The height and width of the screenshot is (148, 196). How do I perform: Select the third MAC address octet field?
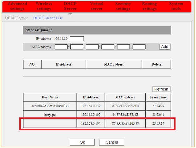(92, 47)
